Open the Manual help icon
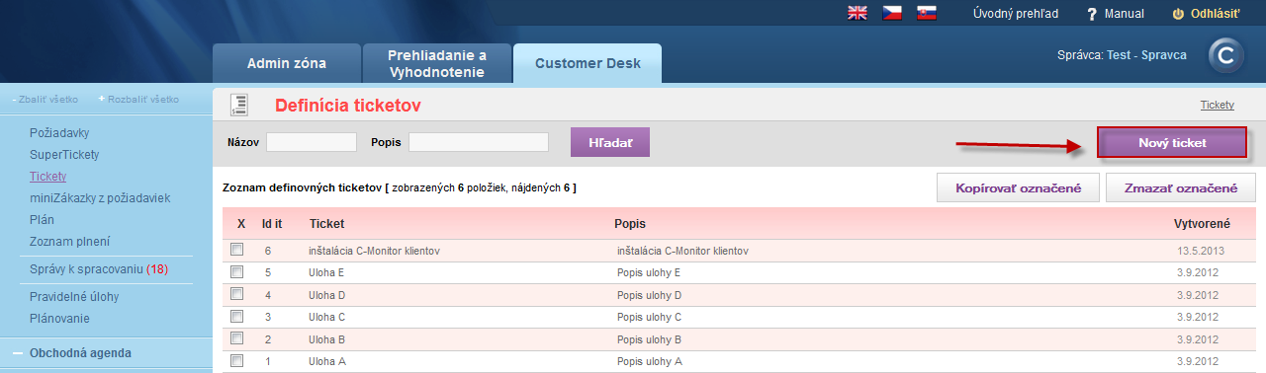This screenshot has height=373, width=1266. click(1093, 14)
